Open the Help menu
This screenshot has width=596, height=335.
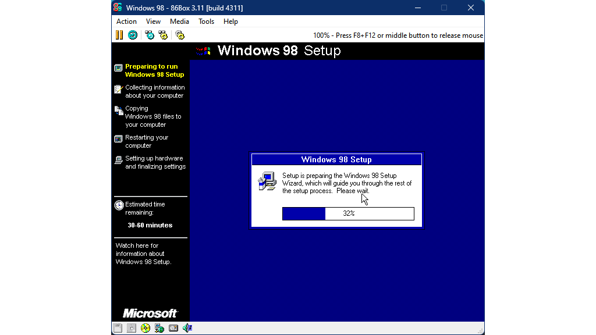230,22
